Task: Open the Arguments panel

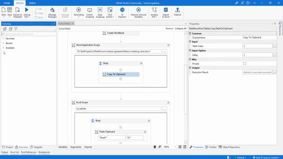Action: (x=76, y=147)
